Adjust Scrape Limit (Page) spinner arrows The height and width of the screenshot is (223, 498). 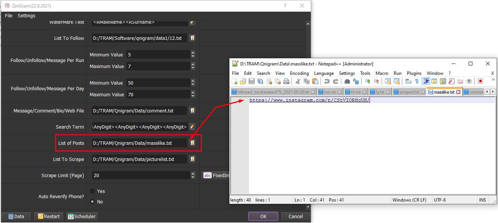pos(193,175)
